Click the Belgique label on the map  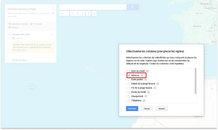click(206, 4)
